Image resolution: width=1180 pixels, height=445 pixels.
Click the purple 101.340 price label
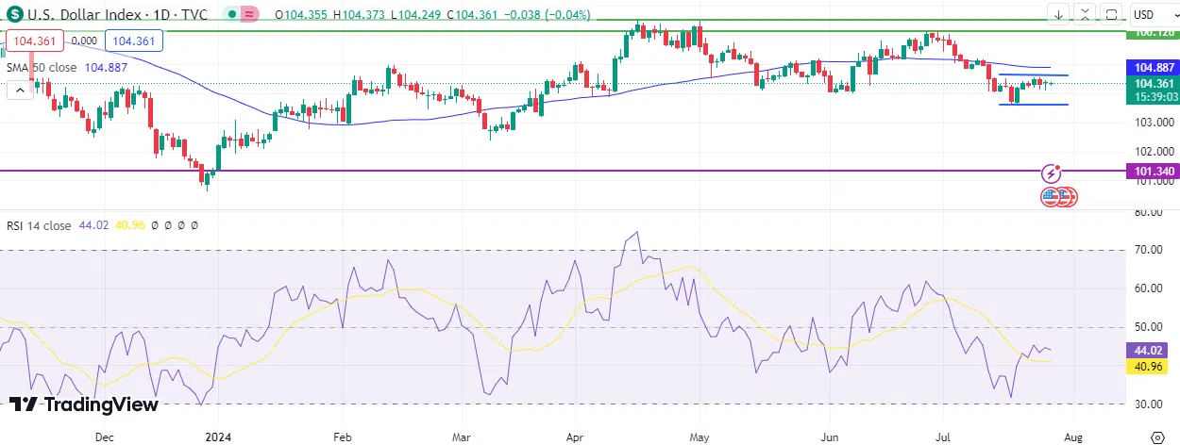(1153, 172)
